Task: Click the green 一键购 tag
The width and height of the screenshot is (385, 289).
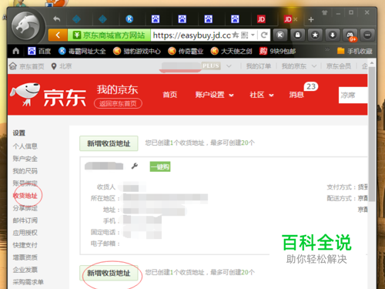Action: [x=160, y=166]
